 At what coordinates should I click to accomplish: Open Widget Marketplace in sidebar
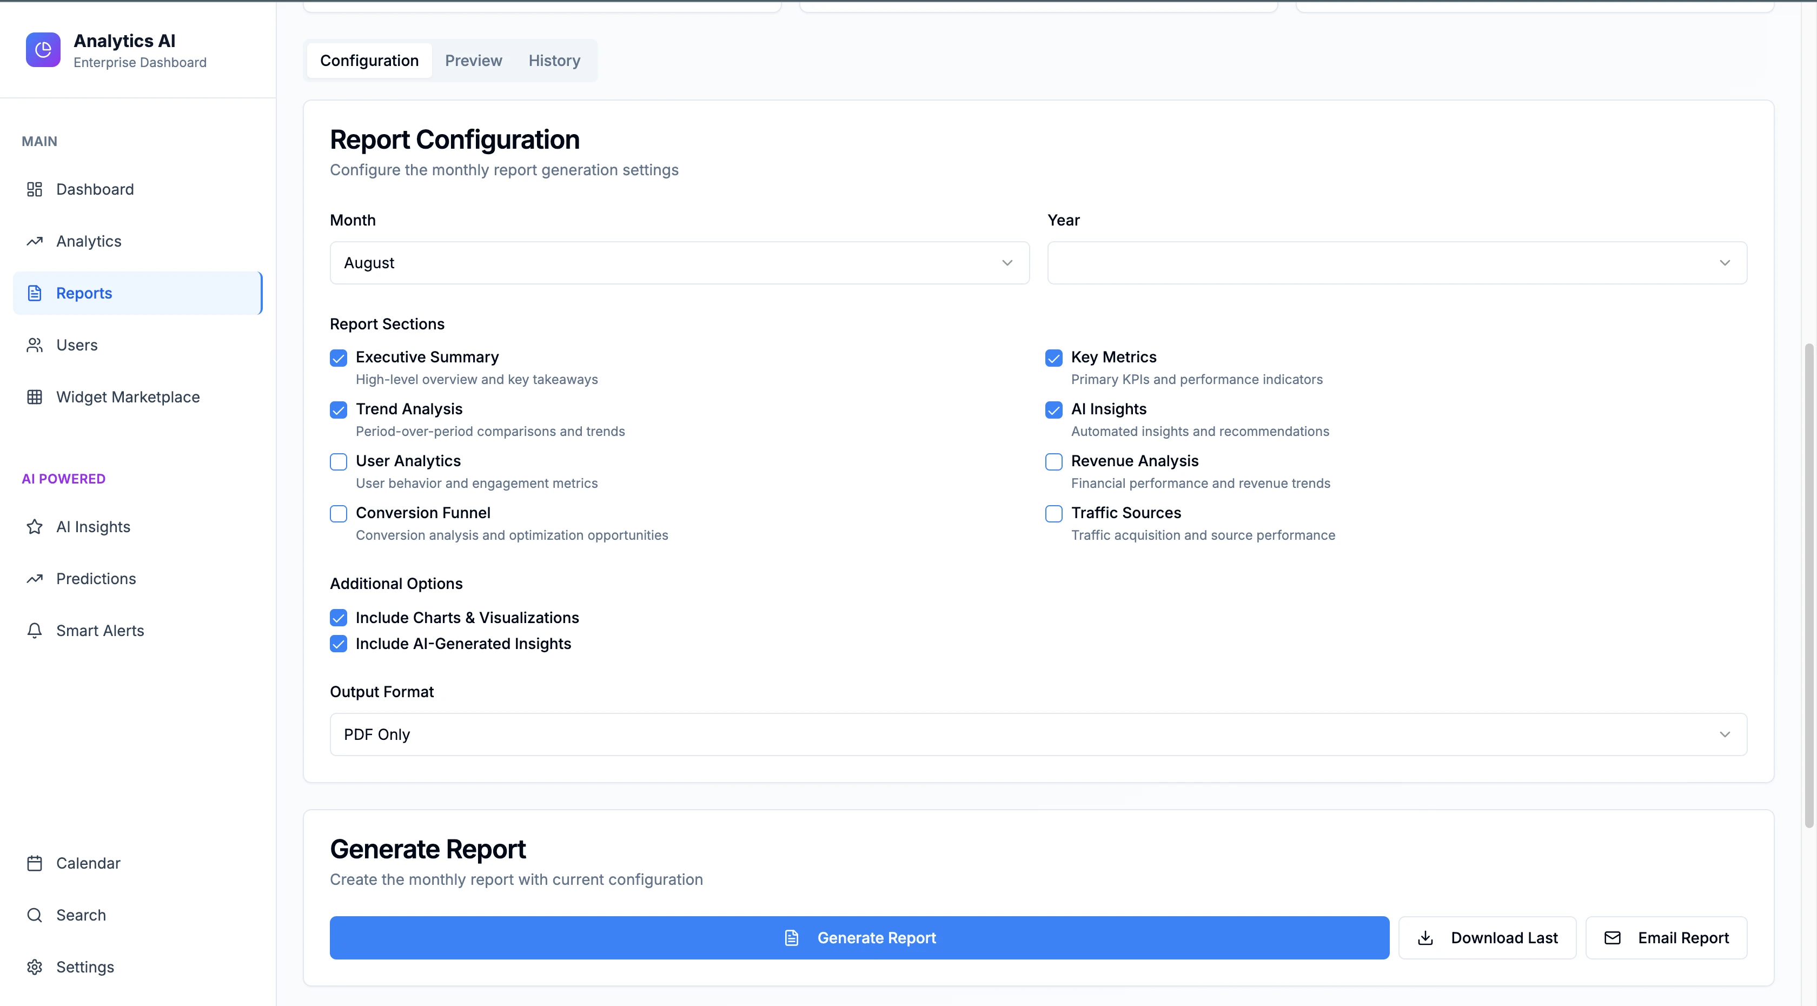coord(137,397)
